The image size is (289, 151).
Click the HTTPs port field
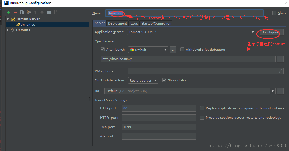(159, 118)
